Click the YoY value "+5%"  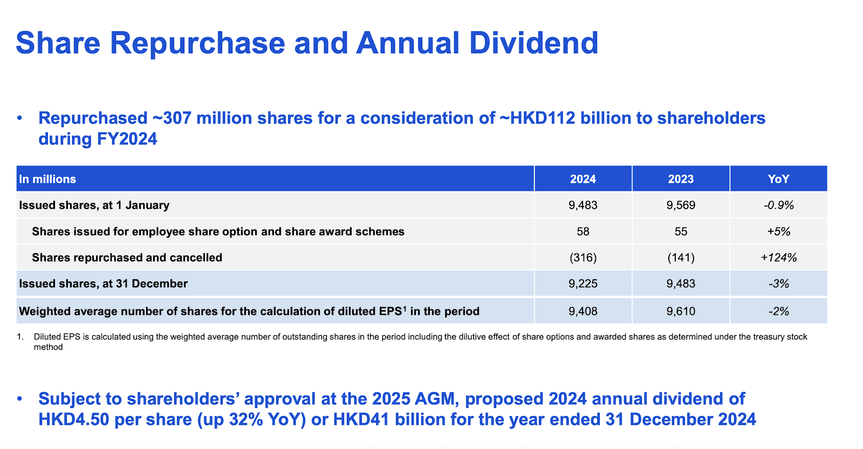point(778,231)
